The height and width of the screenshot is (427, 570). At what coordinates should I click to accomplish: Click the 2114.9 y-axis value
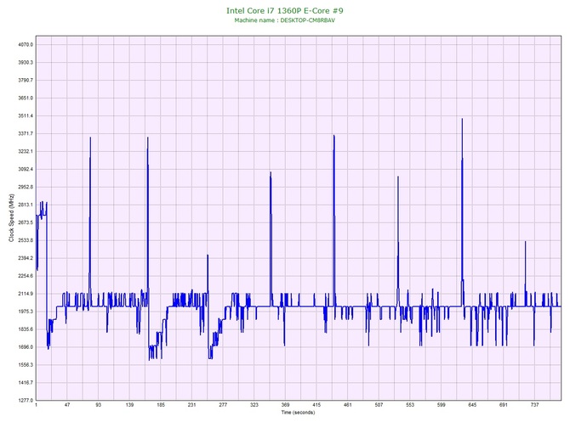point(26,294)
